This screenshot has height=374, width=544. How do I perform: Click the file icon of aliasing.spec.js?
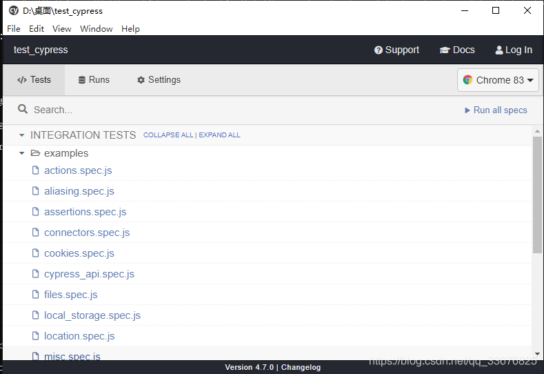pos(35,190)
